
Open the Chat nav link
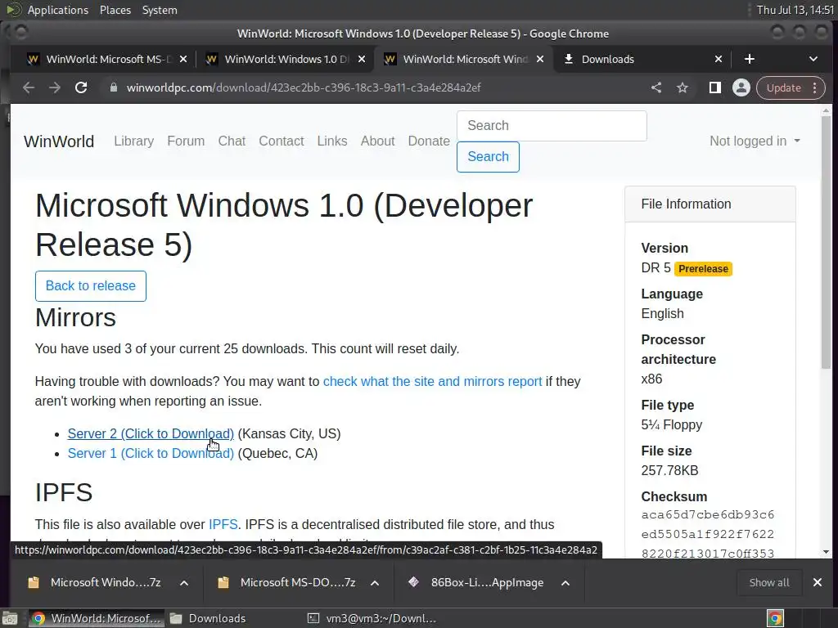tap(232, 141)
